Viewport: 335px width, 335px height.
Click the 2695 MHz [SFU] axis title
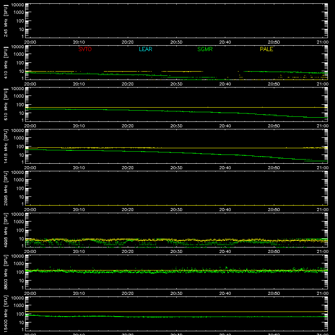click(6, 188)
